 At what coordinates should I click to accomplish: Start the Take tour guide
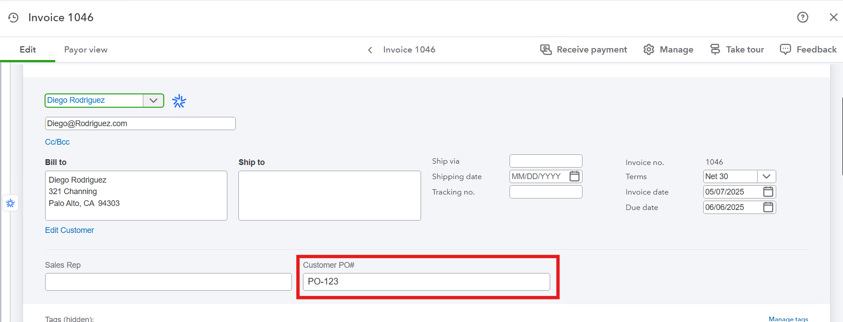[737, 49]
